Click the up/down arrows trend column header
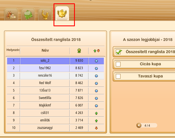The image size is (175, 138). pos(97,51)
